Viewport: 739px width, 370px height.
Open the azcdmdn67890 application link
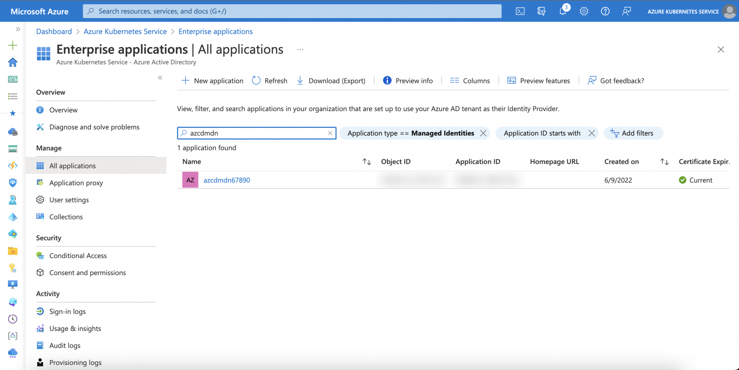[227, 179]
